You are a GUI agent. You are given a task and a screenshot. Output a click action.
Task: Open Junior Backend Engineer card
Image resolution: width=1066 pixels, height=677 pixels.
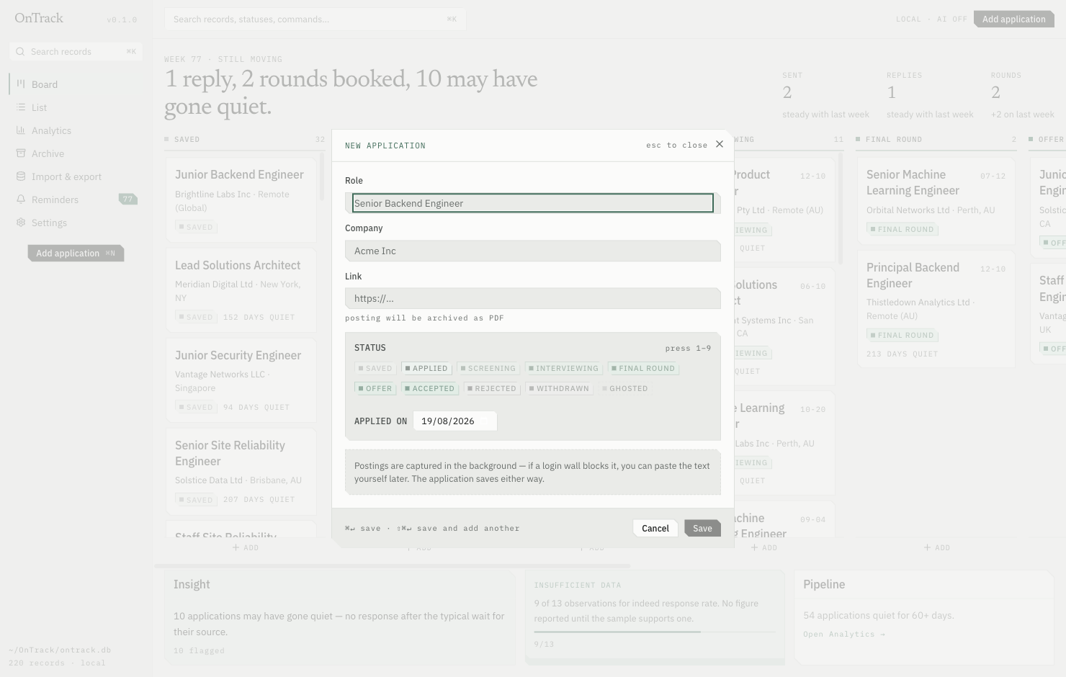pyautogui.click(x=241, y=199)
